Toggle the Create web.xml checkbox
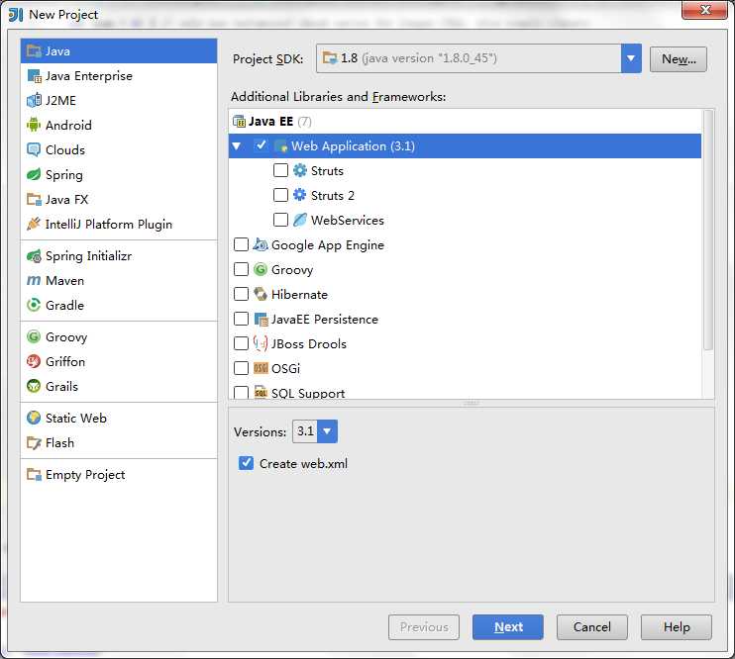The width and height of the screenshot is (735, 659). [x=246, y=463]
